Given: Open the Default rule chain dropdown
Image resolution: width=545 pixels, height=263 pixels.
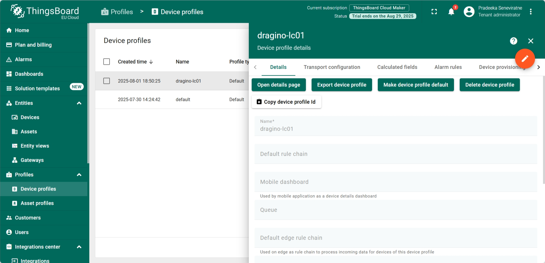Looking at the screenshot, I should click(x=396, y=154).
